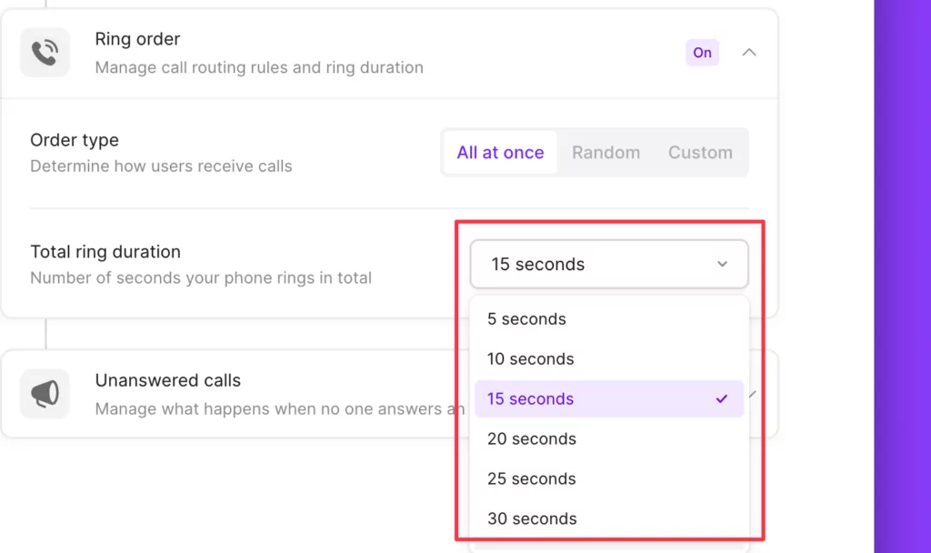931x553 pixels.
Task: Open the Total ring duration dropdown
Action: click(608, 265)
